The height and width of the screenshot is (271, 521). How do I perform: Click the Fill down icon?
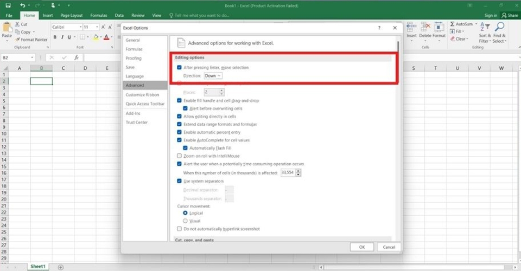pyautogui.click(x=452, y=31)
